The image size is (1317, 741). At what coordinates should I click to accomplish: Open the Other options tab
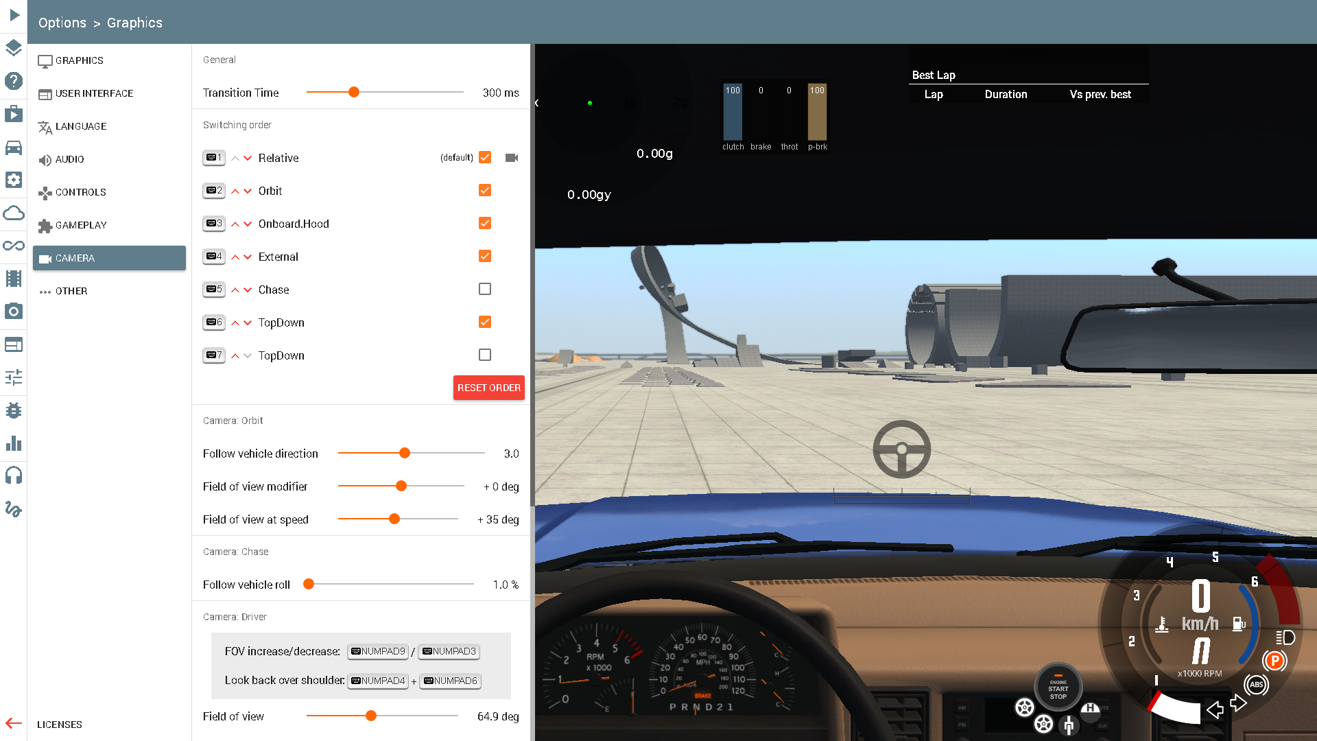point(109,291)
